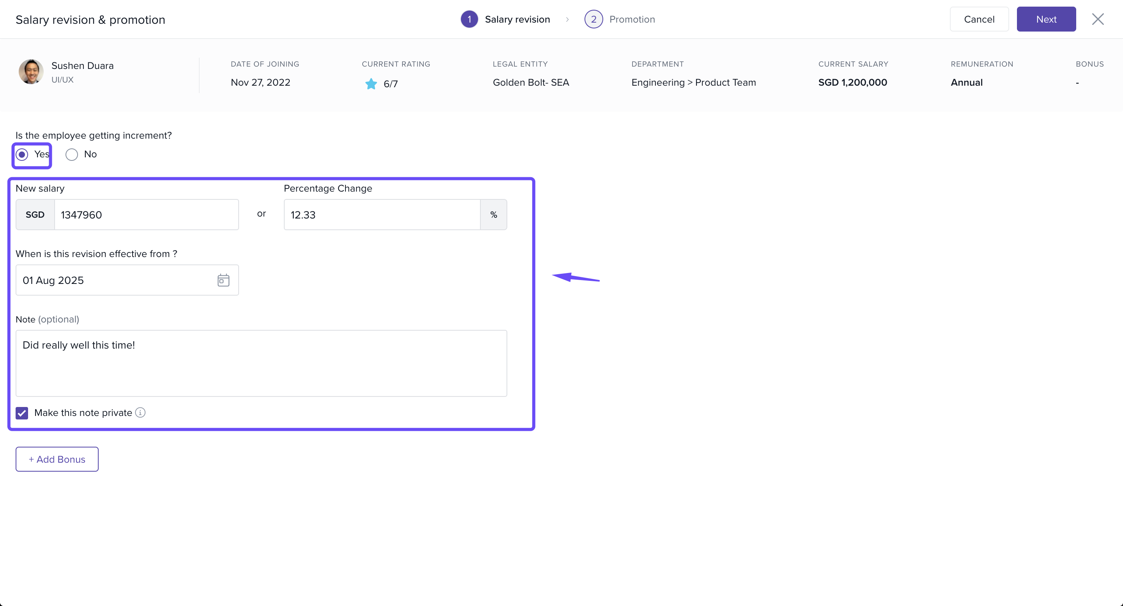This screenshot has width=1123, height=606.
Task: Click the chevron between wizard steps
Action: coord(567,19)
